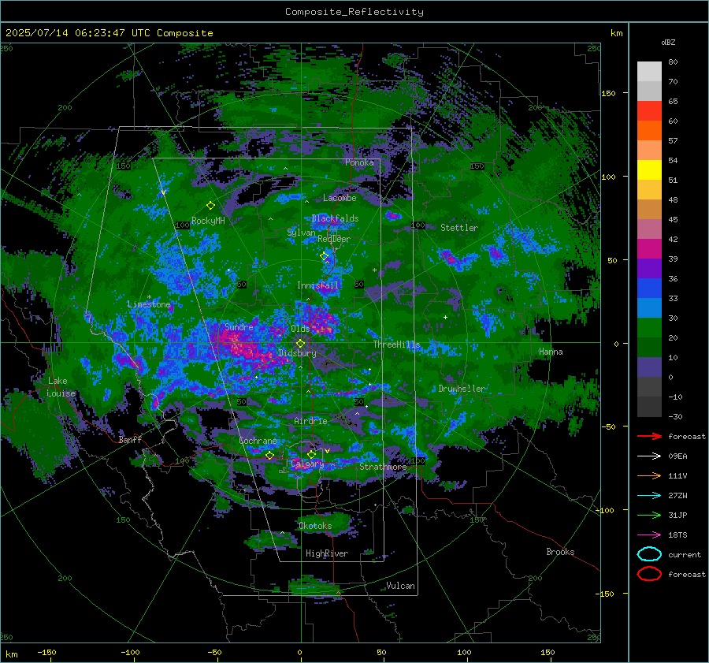Click the Cochrane label
The width and height of the screenshot is (709, 663).
pos(258,441)
